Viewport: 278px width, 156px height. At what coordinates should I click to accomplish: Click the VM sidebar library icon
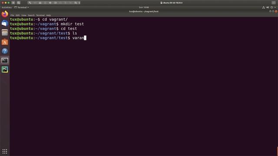[13, 3]
